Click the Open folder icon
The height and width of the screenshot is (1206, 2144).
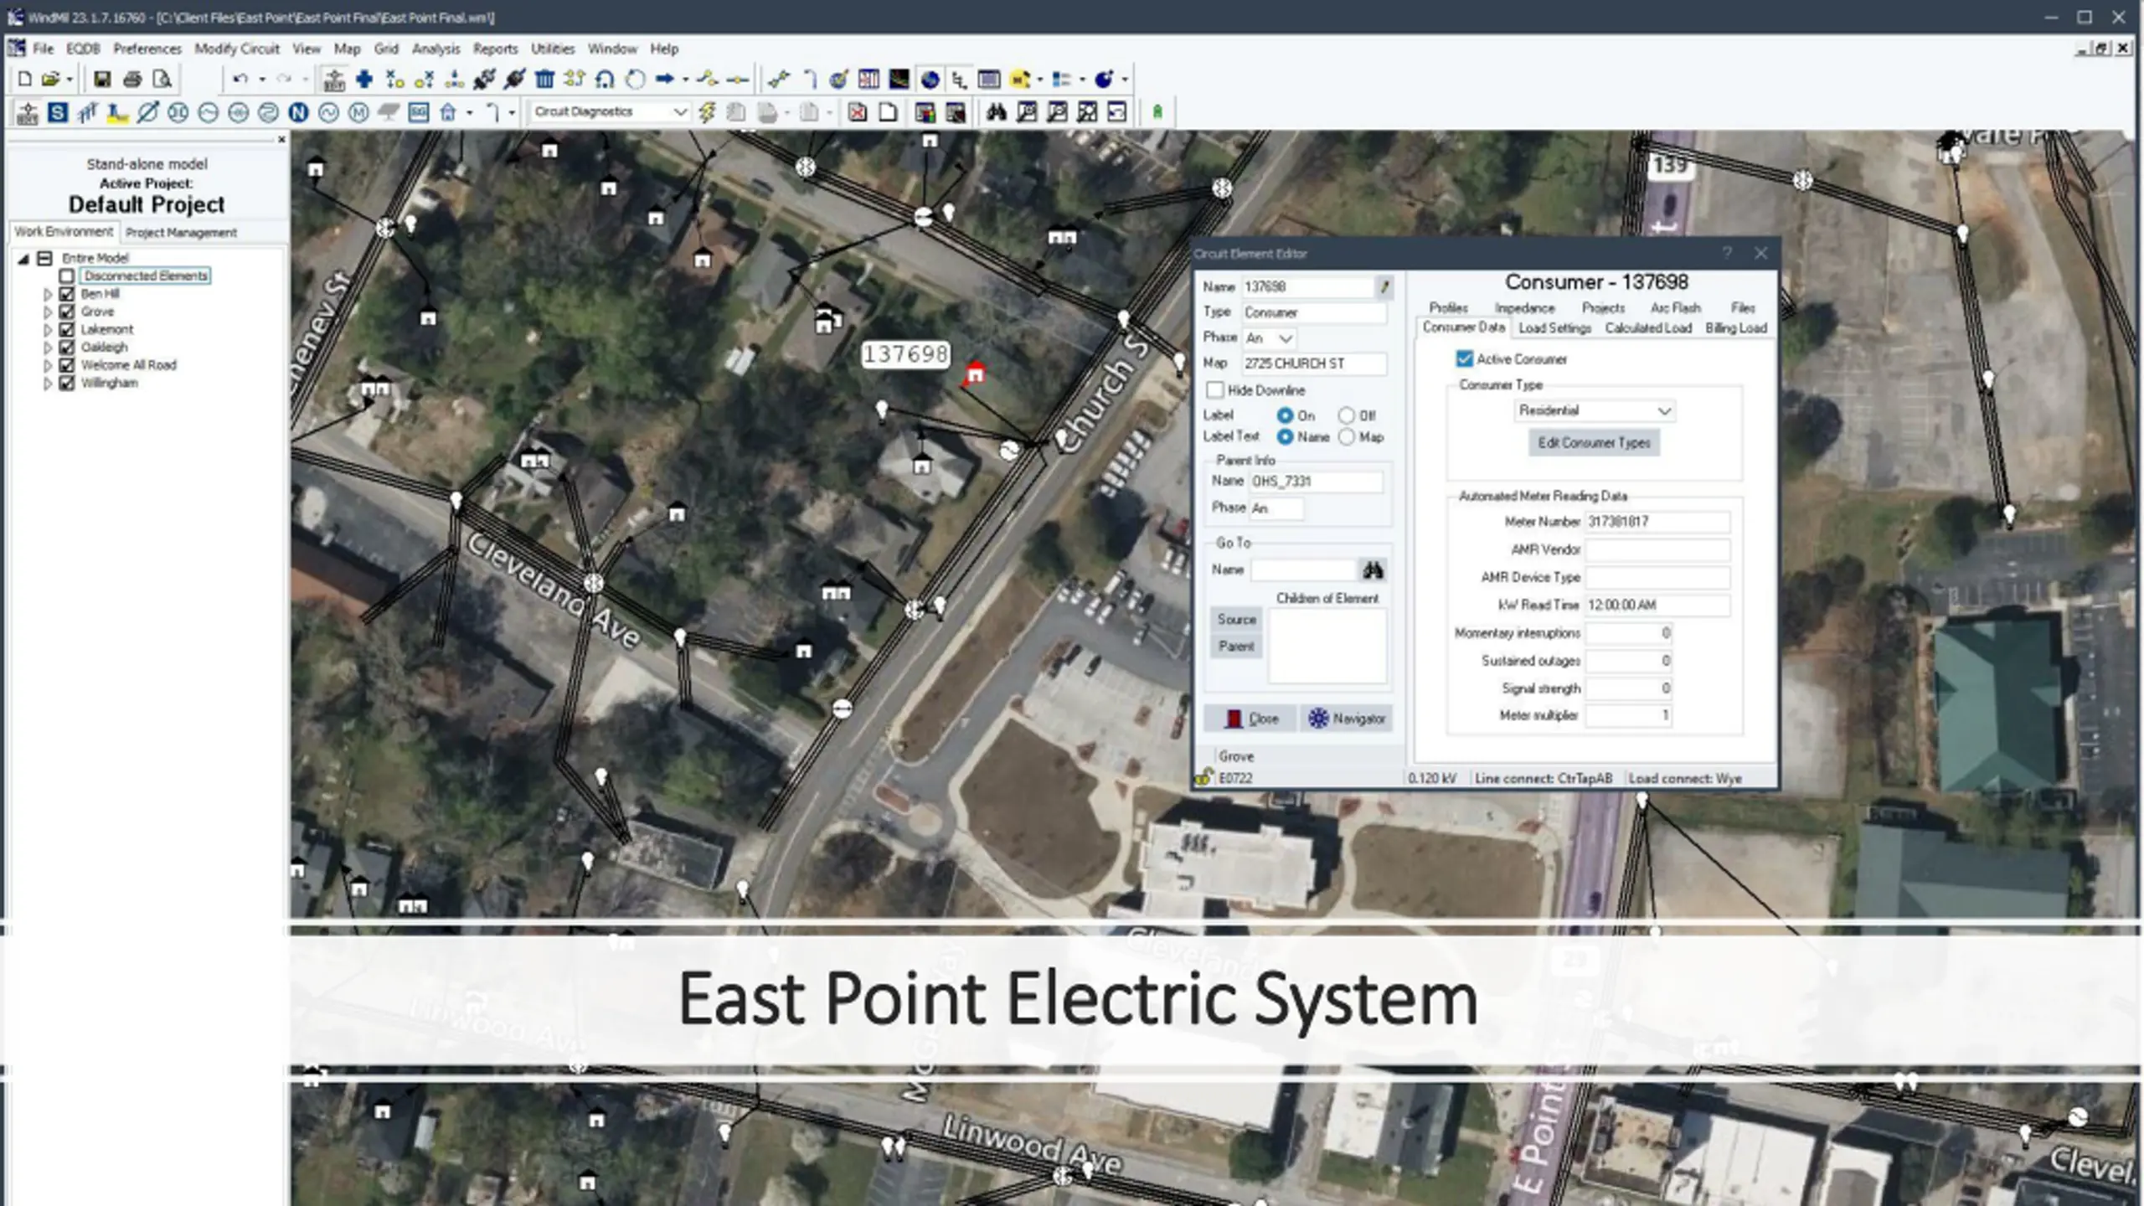50,80
